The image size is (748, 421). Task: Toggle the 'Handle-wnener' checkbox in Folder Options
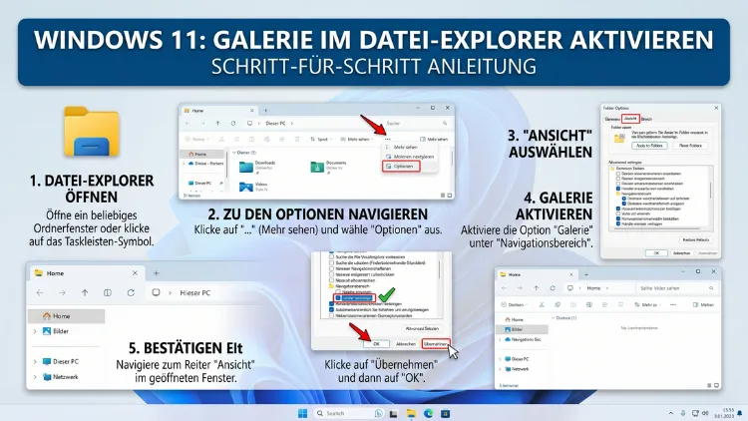pyautogui.click(x=618, y=223)
